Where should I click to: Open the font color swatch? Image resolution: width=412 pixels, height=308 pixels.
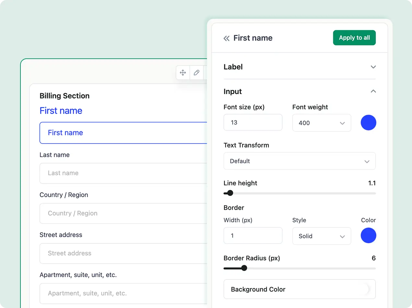point(368,123)
